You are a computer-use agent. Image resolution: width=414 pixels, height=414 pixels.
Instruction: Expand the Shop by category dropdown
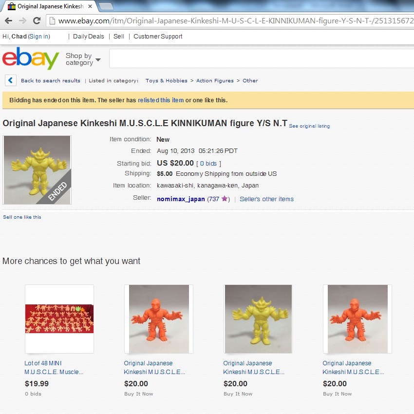tap(83, 59)
